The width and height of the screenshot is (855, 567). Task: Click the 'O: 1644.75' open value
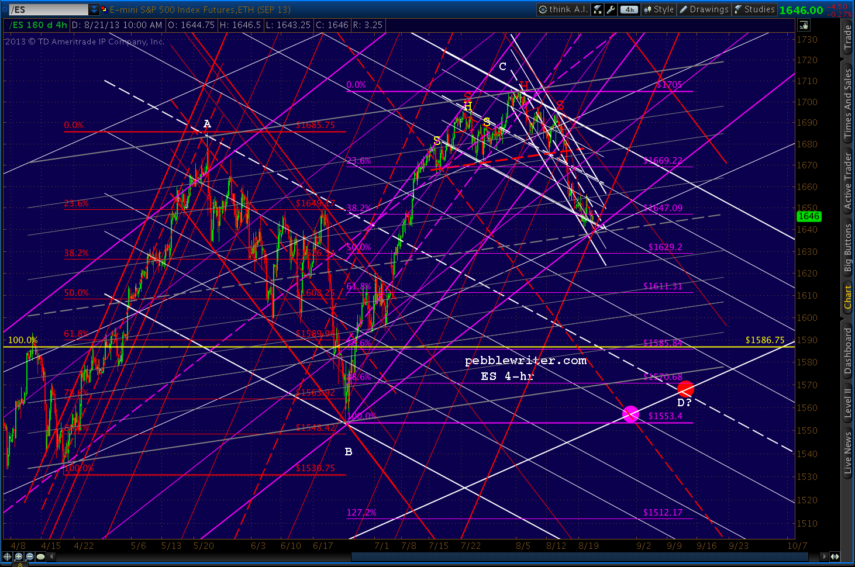click(x=191, y=25)
